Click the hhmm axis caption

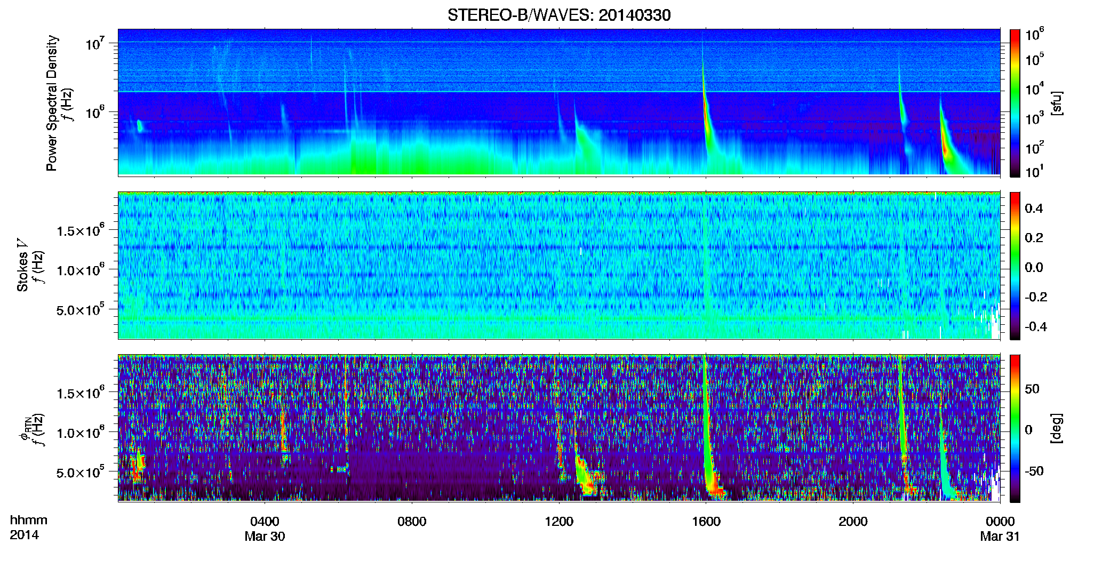(x=29, y=520)
